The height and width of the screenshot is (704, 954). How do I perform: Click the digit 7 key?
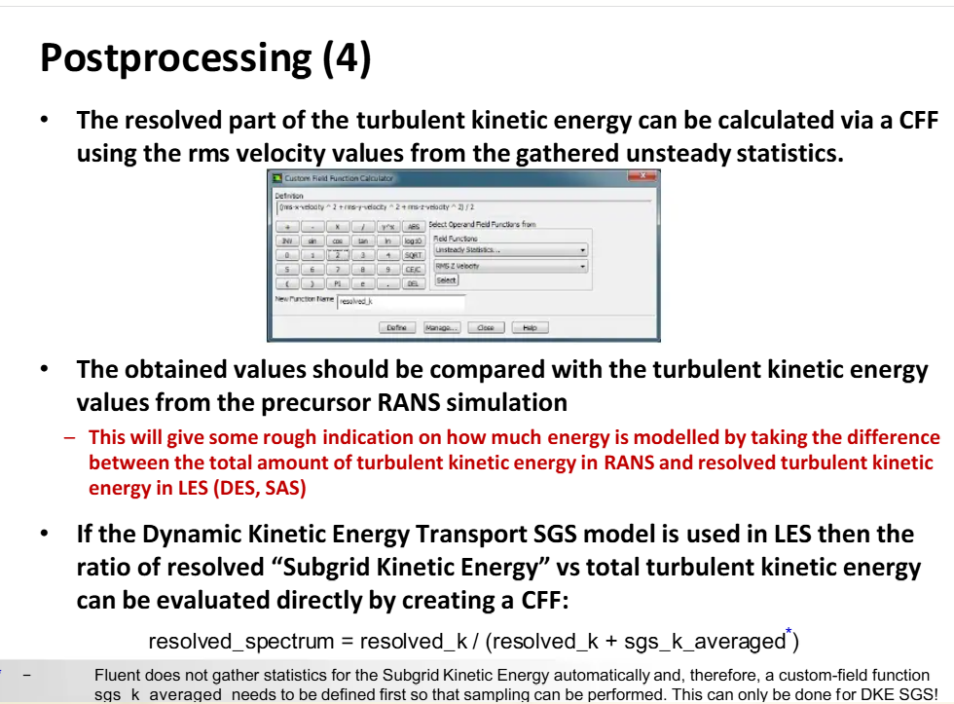coord(337,270)
